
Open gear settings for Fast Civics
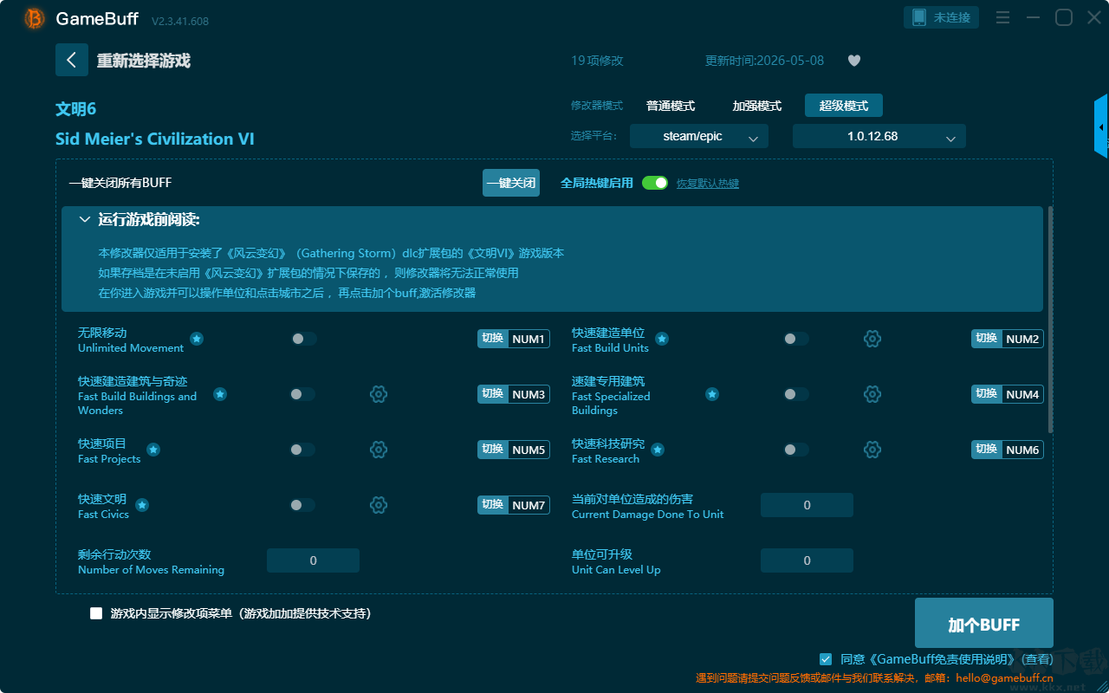point(379,505)
